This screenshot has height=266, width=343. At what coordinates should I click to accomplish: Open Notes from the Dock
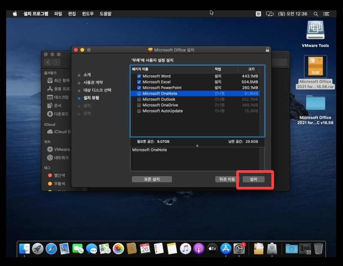coord(172,248)
